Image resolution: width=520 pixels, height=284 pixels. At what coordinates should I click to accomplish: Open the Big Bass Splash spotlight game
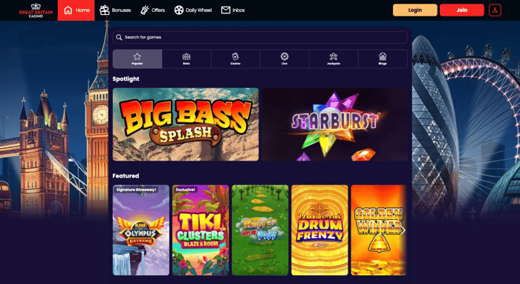click(186, 124)
